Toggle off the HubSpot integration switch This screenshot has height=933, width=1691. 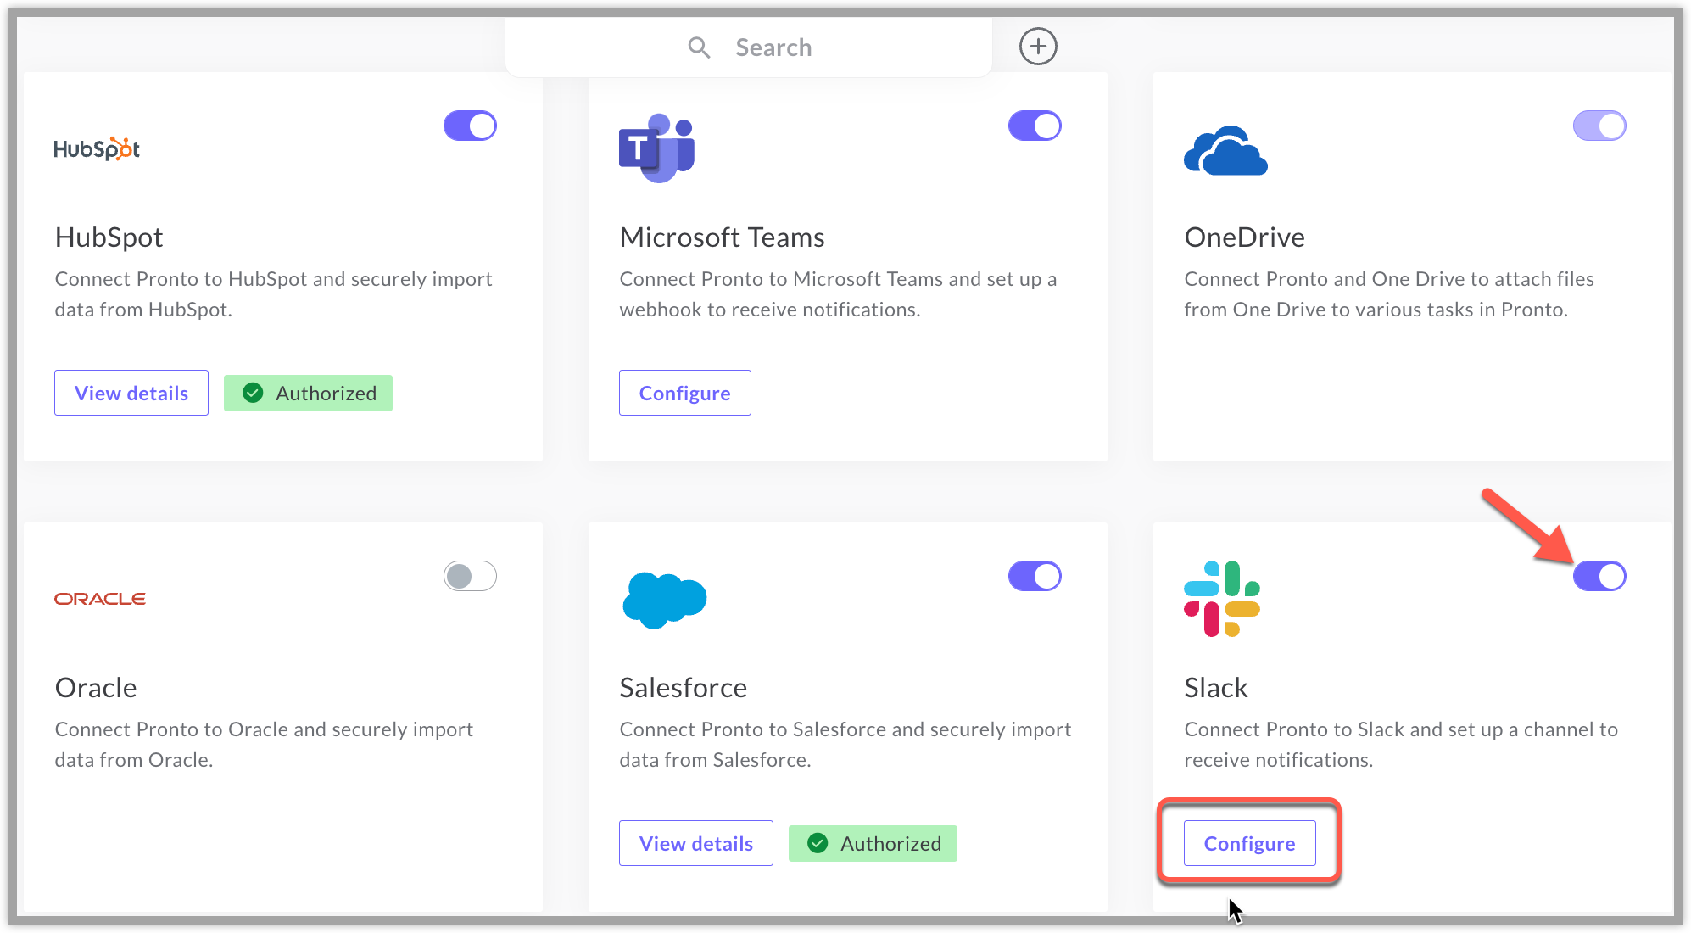tap(470, 126)
